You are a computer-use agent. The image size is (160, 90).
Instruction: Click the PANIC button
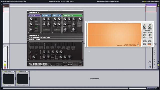80,64
